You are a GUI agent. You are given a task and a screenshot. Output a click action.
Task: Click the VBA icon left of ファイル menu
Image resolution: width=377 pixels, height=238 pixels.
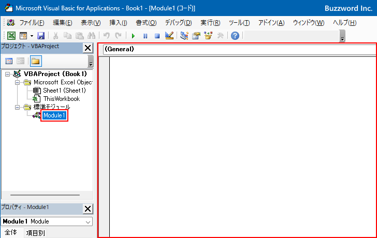(x=10, y=23)
